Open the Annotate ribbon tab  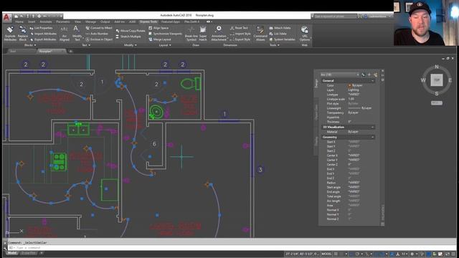click(46, 21)
